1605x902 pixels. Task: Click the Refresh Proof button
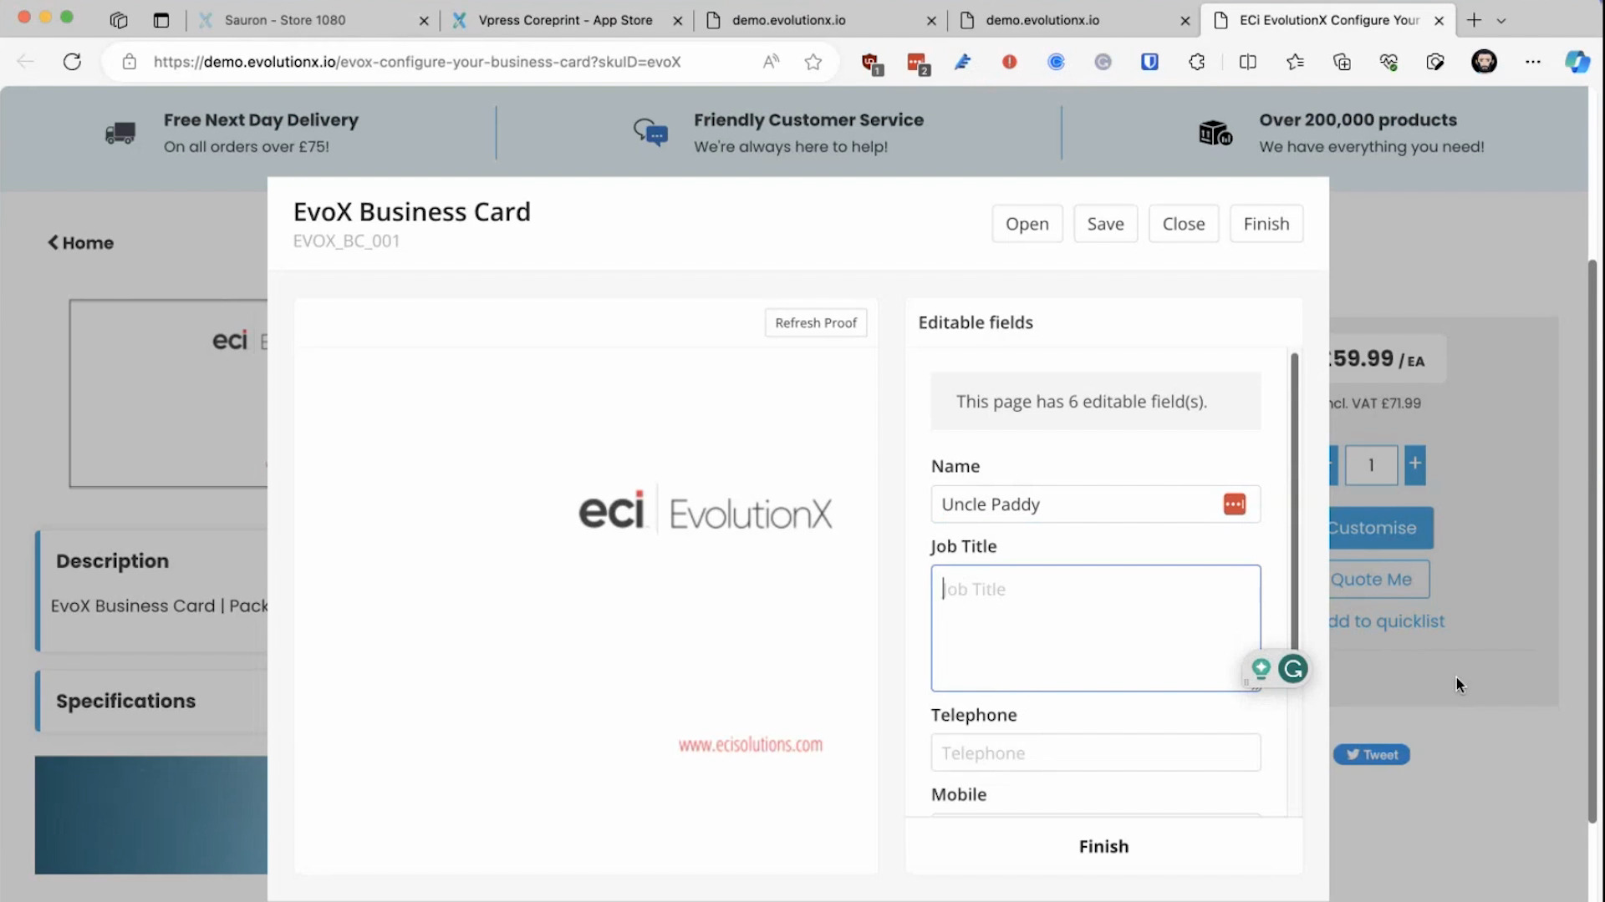[815, 323]
